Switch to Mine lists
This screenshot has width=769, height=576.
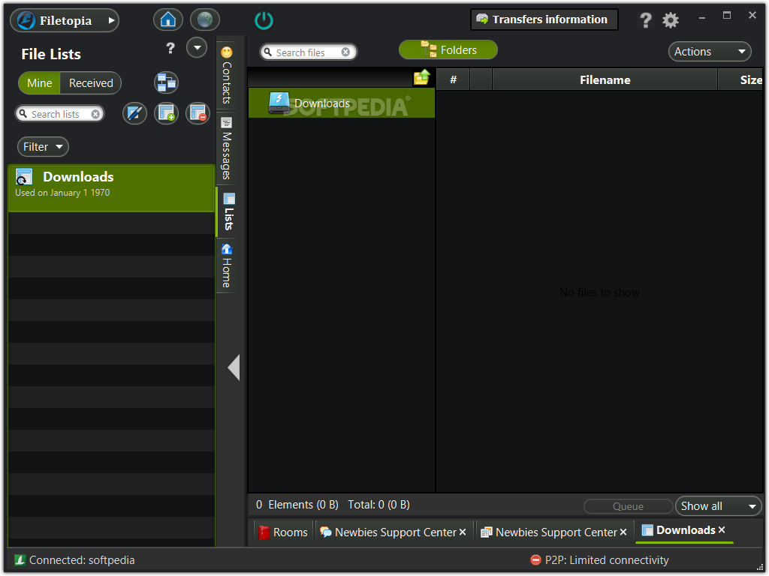pyautogui.click(x=39, y=83)
